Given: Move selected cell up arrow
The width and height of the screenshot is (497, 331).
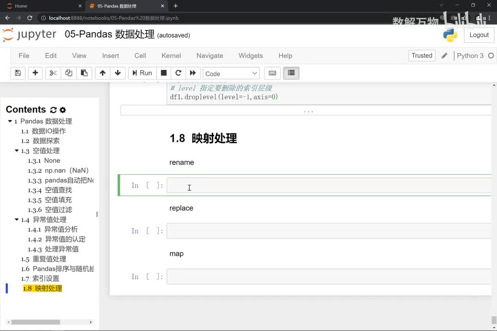Looking at the screenshot, I should pyautogui.click(x=102, y=73).
